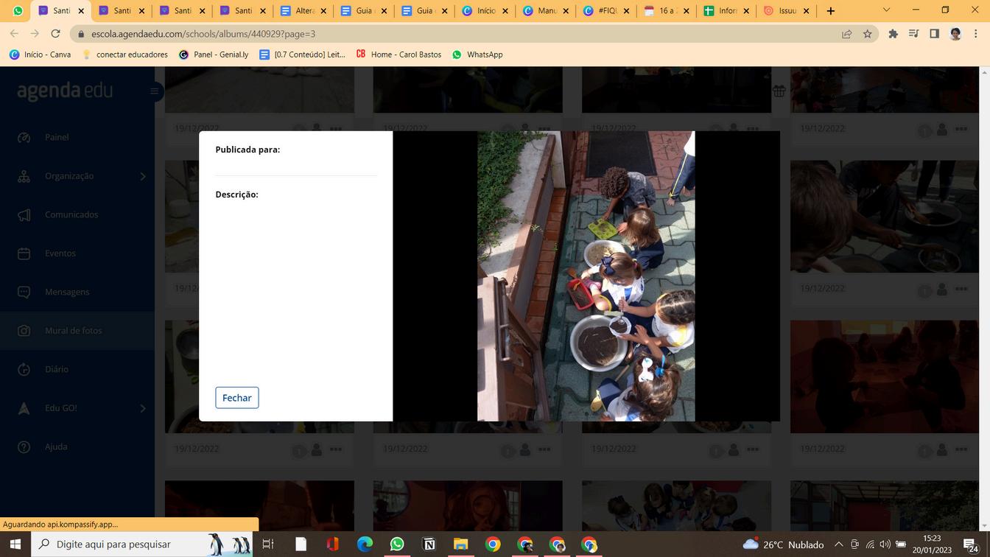Switch to the "16 a" calendar tab
This screenshot has width=990, height=557.
pyautogui.click(x=665, y=11)
